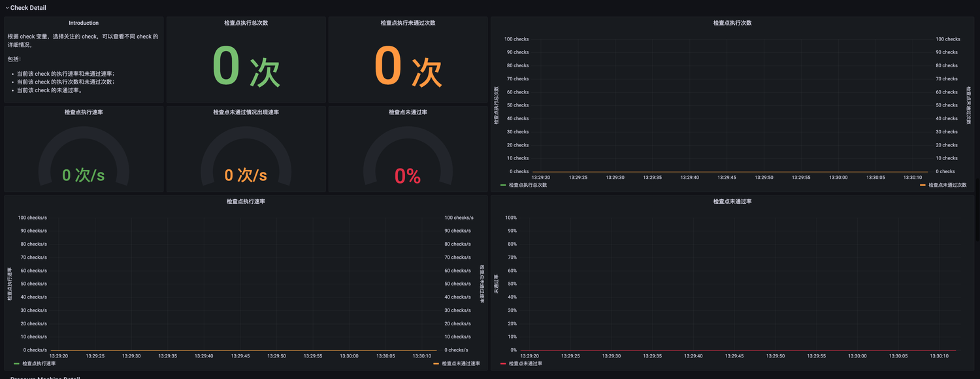Toggle the 检查点未通过速率 legend series label
980x379 pixels.
click(461, 363)
